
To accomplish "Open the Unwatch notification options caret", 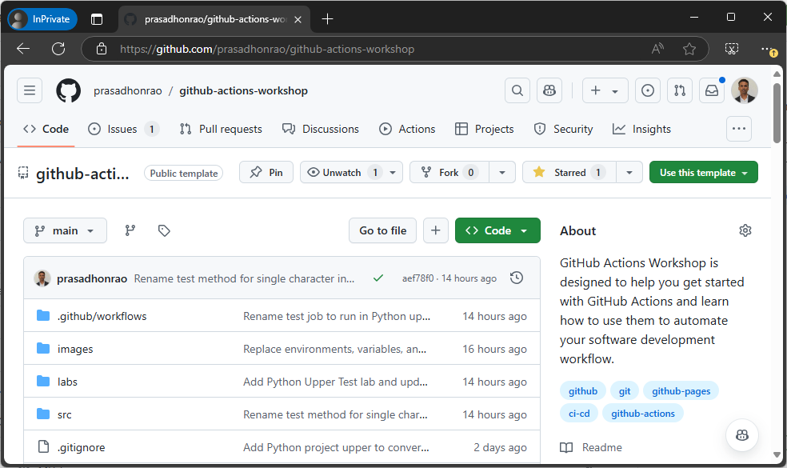I will 393,172.
